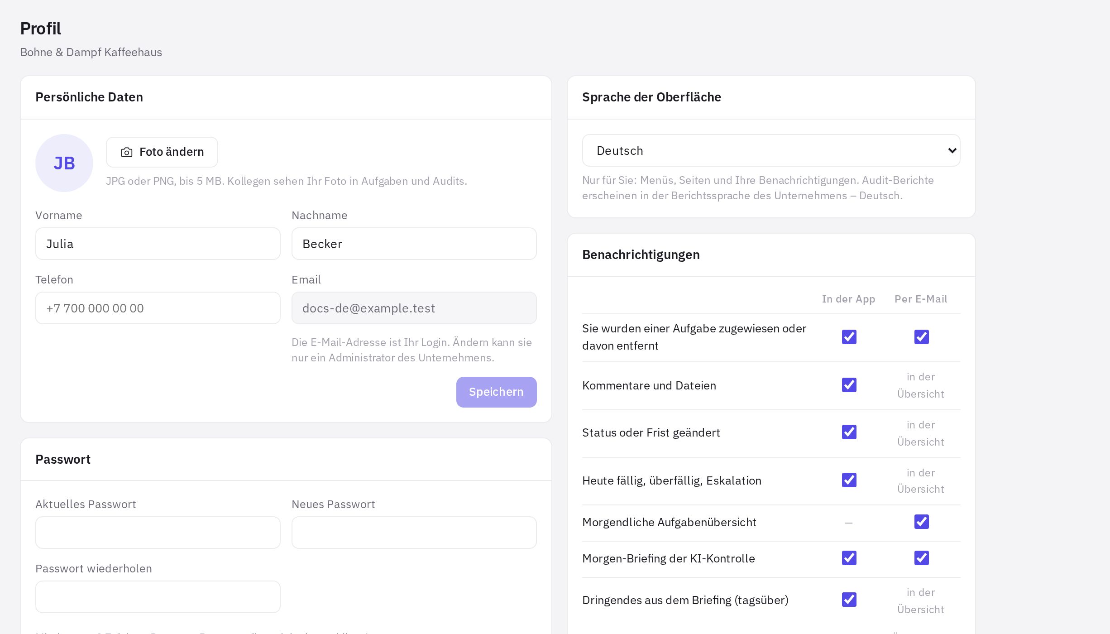Click the Email field docs-de@example.test

(x=414, y=308)
